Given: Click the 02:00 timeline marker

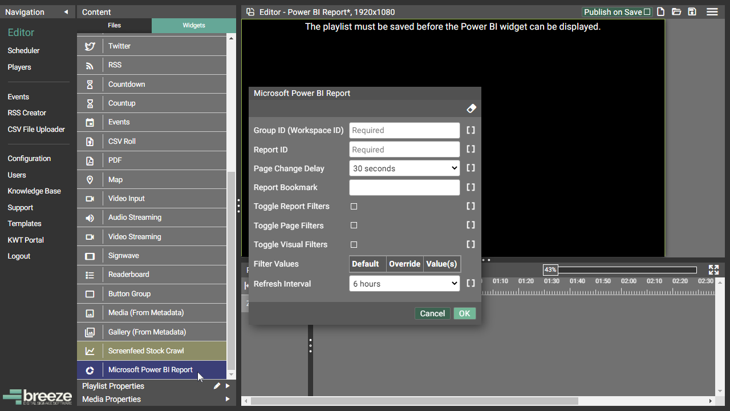Looking at the screenshot, I should tap(628, 281).
